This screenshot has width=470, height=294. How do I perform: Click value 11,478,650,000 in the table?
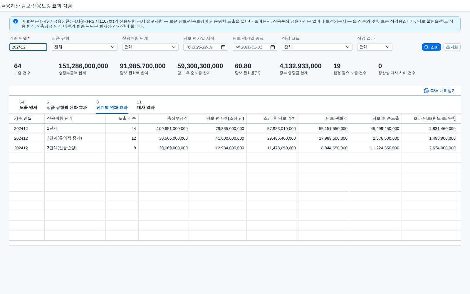281,148
